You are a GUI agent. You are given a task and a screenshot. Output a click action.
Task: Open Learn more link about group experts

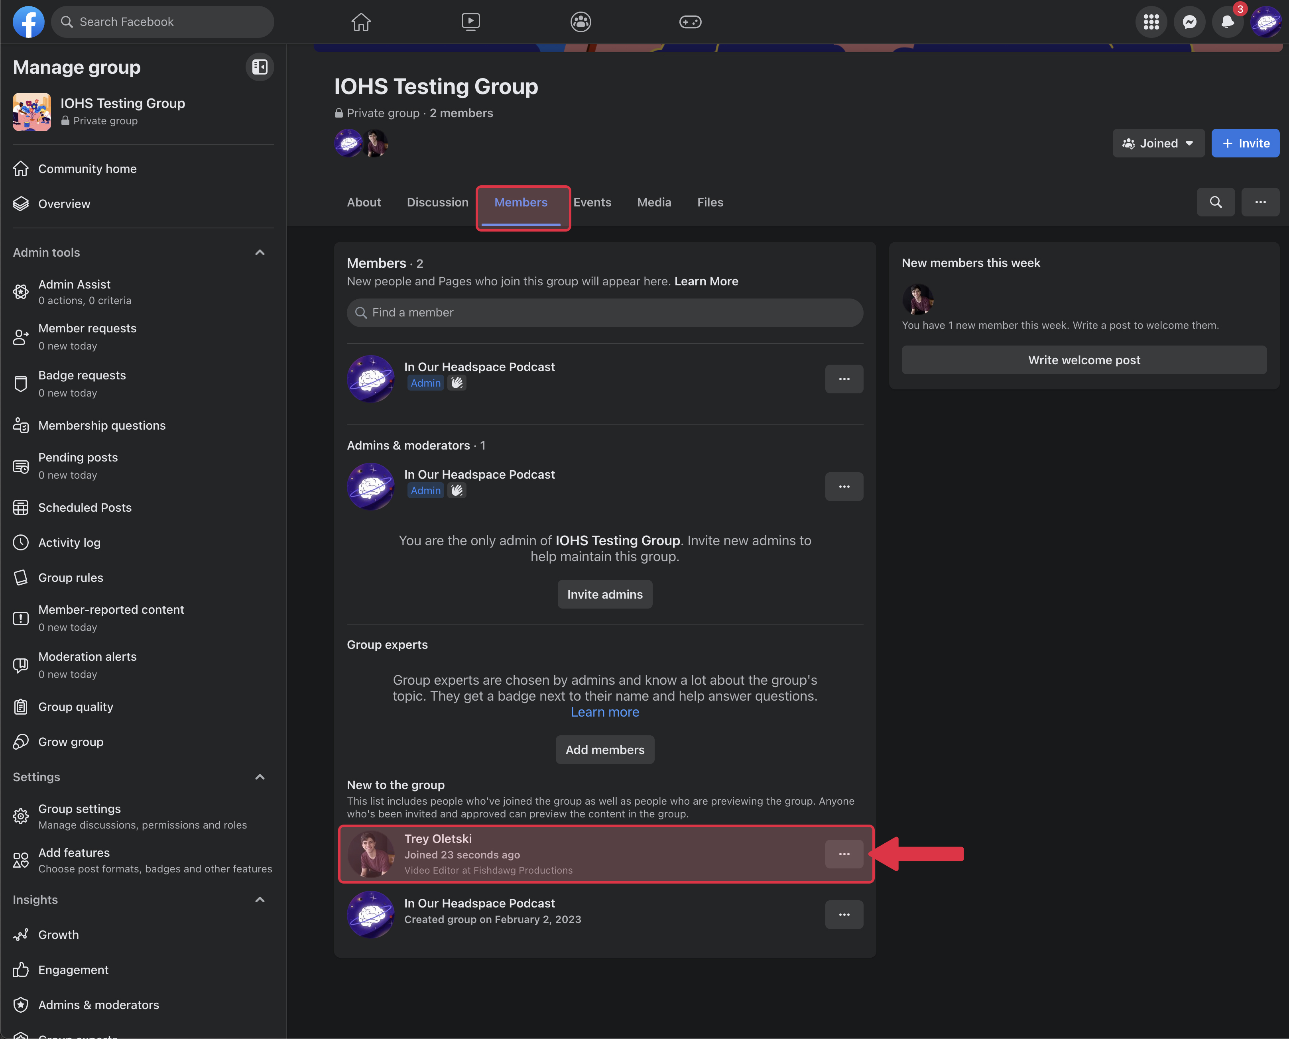tap(605, 712)
